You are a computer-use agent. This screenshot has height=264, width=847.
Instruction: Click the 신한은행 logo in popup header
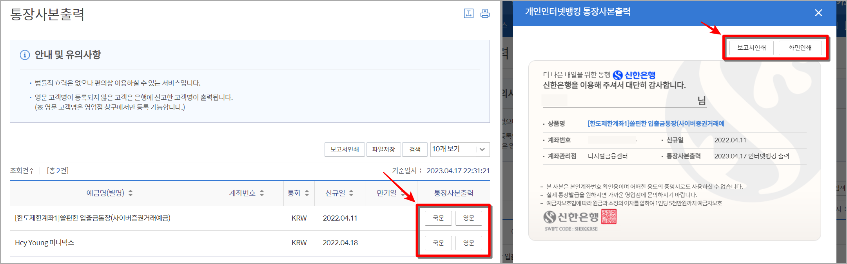click(x=634, y=75)
